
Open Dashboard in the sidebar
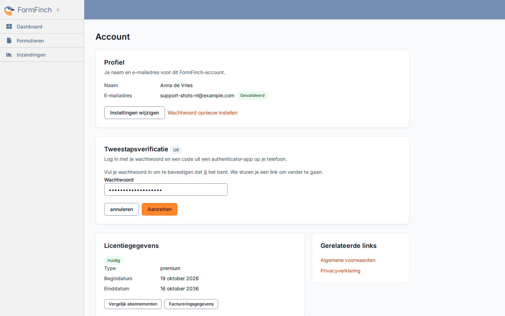[42, 27]
